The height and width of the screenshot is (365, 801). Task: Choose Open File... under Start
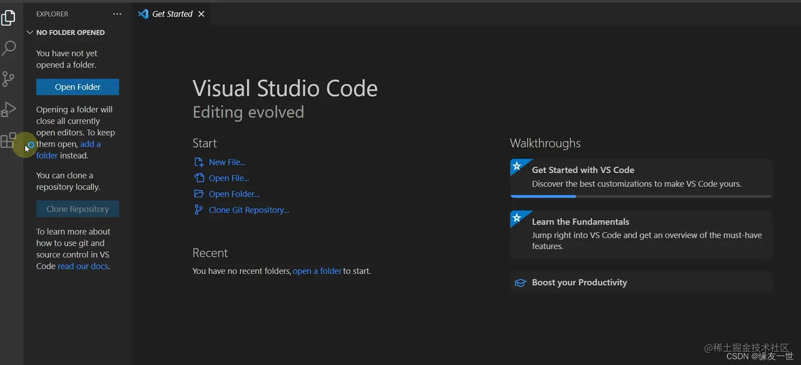click(229, 178)
